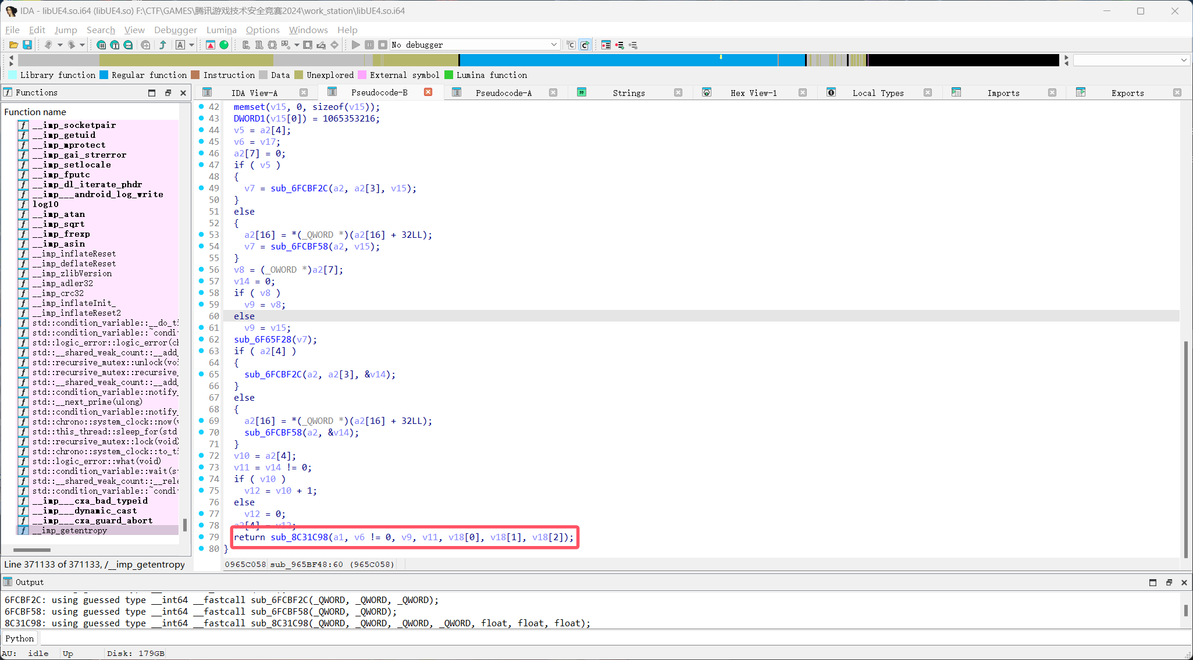Open the back-navigation history dropdown arrow

[59, 45]
